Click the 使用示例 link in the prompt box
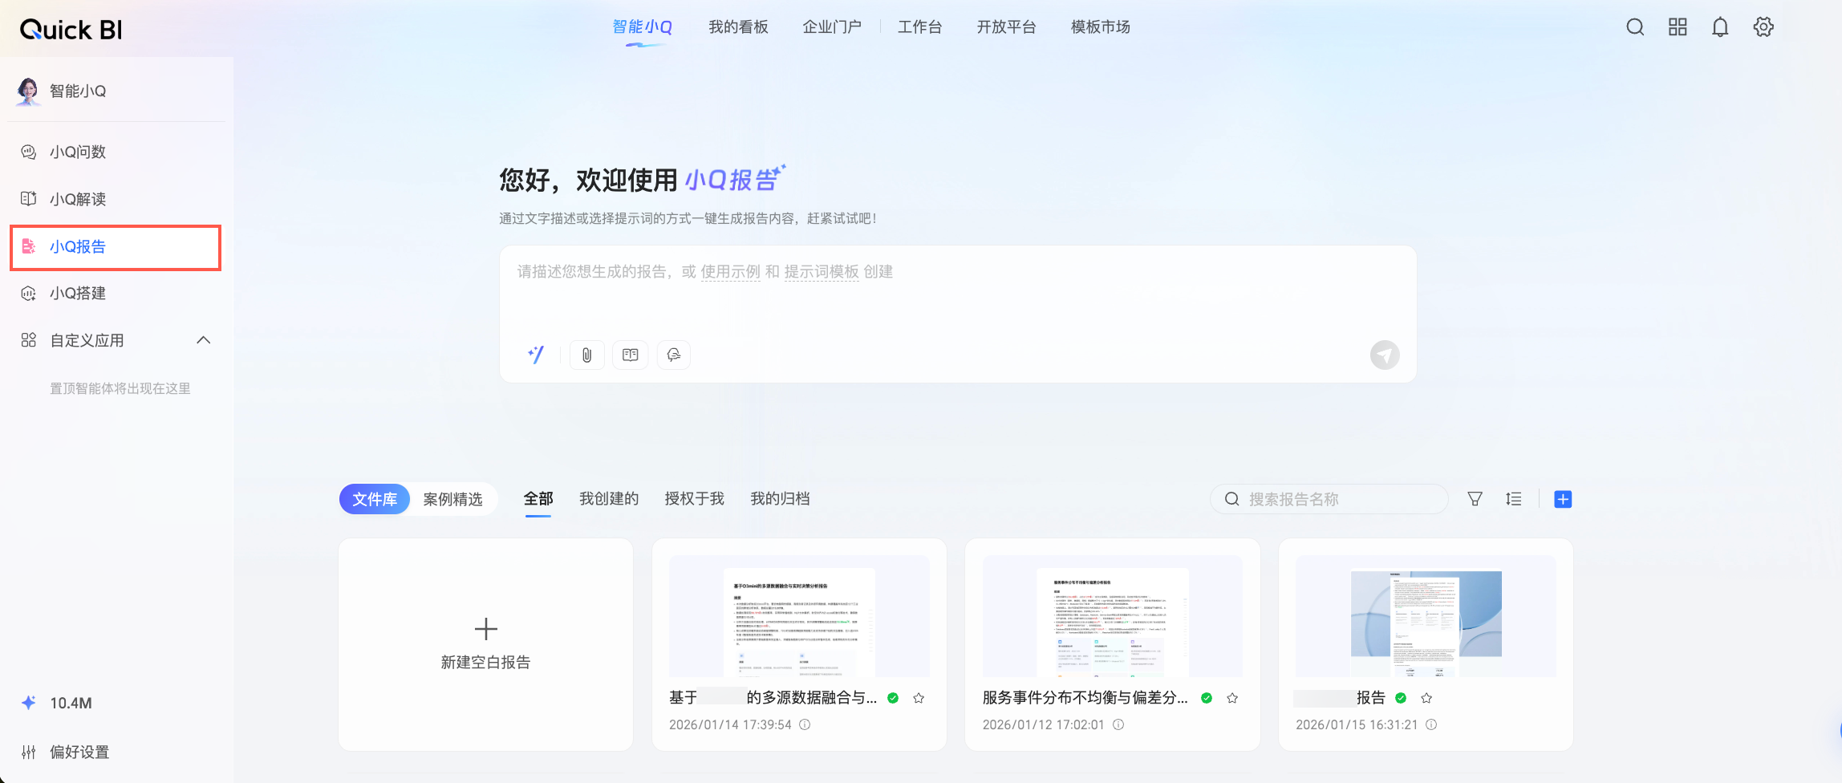This screenshot has width=1842, height=783. [x=731, y=272]
